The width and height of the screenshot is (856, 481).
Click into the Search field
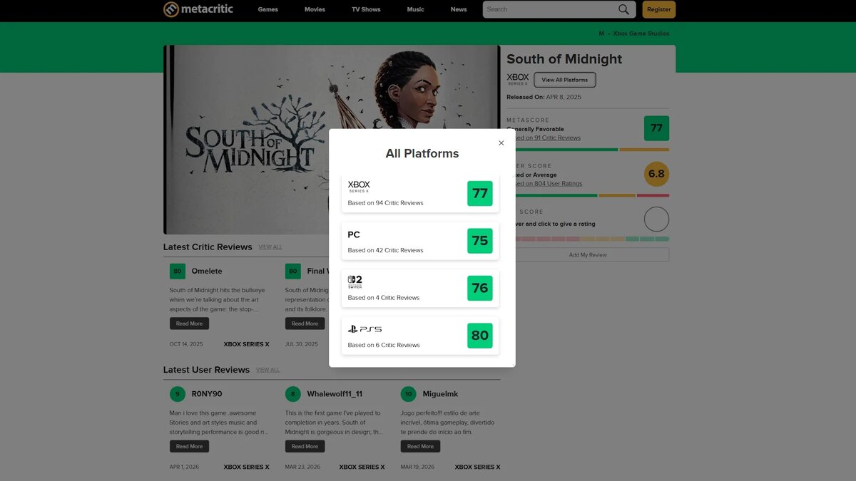(x=549, y=9)
